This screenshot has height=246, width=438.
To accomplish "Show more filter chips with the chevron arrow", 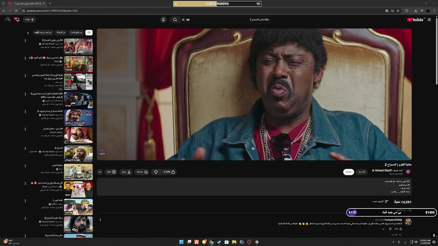I will click(28, 33).
